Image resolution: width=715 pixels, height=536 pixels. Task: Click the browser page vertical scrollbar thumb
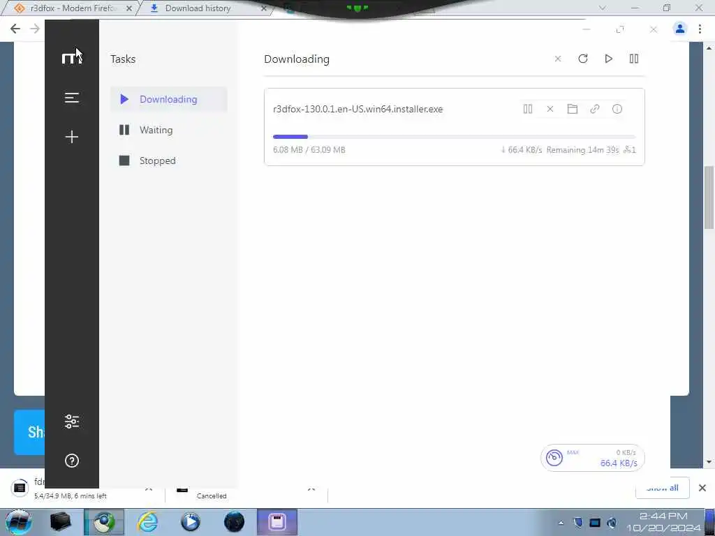pyautogui.click(x=709, y=198)
